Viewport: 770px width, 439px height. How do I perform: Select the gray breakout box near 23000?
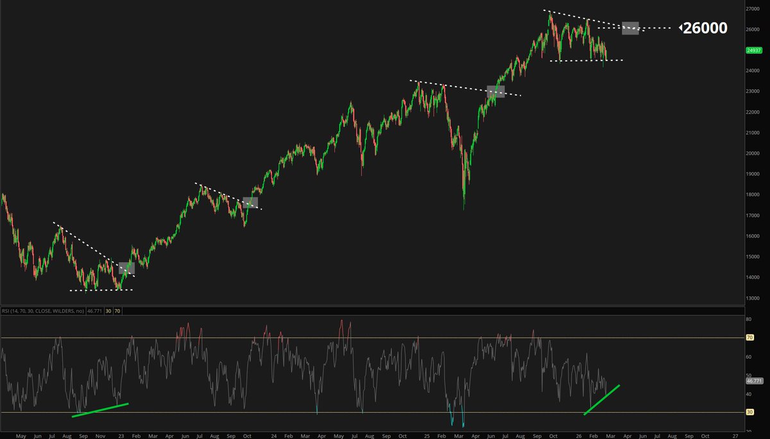click(495, 92)
